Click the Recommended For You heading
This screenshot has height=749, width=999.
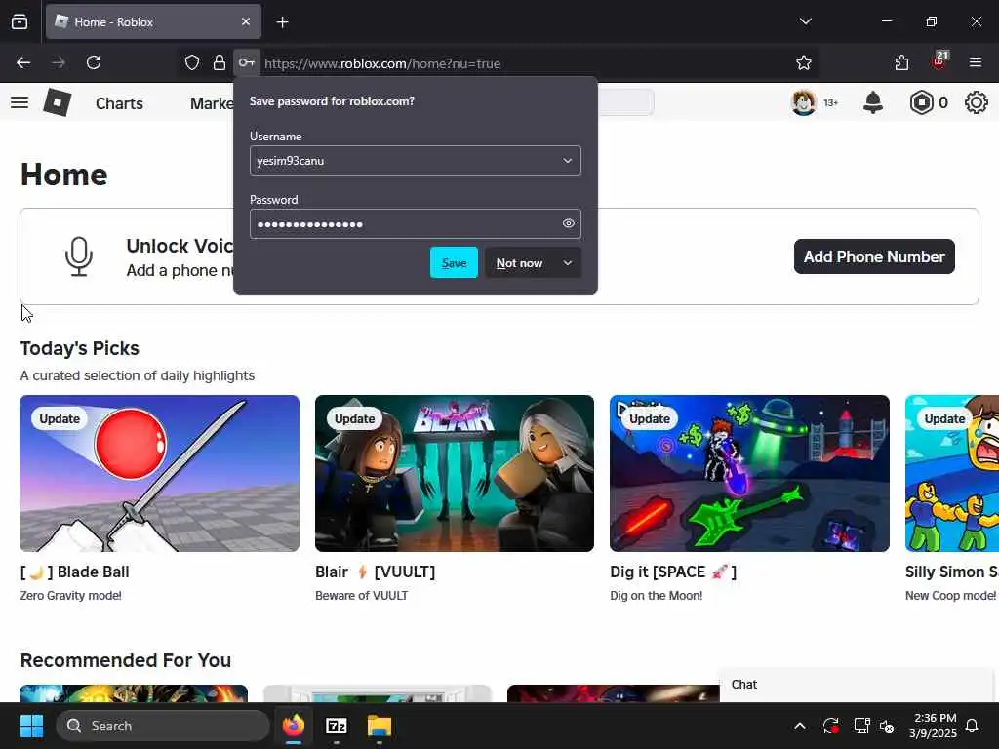pyautogui.click(x=126, y=660)
